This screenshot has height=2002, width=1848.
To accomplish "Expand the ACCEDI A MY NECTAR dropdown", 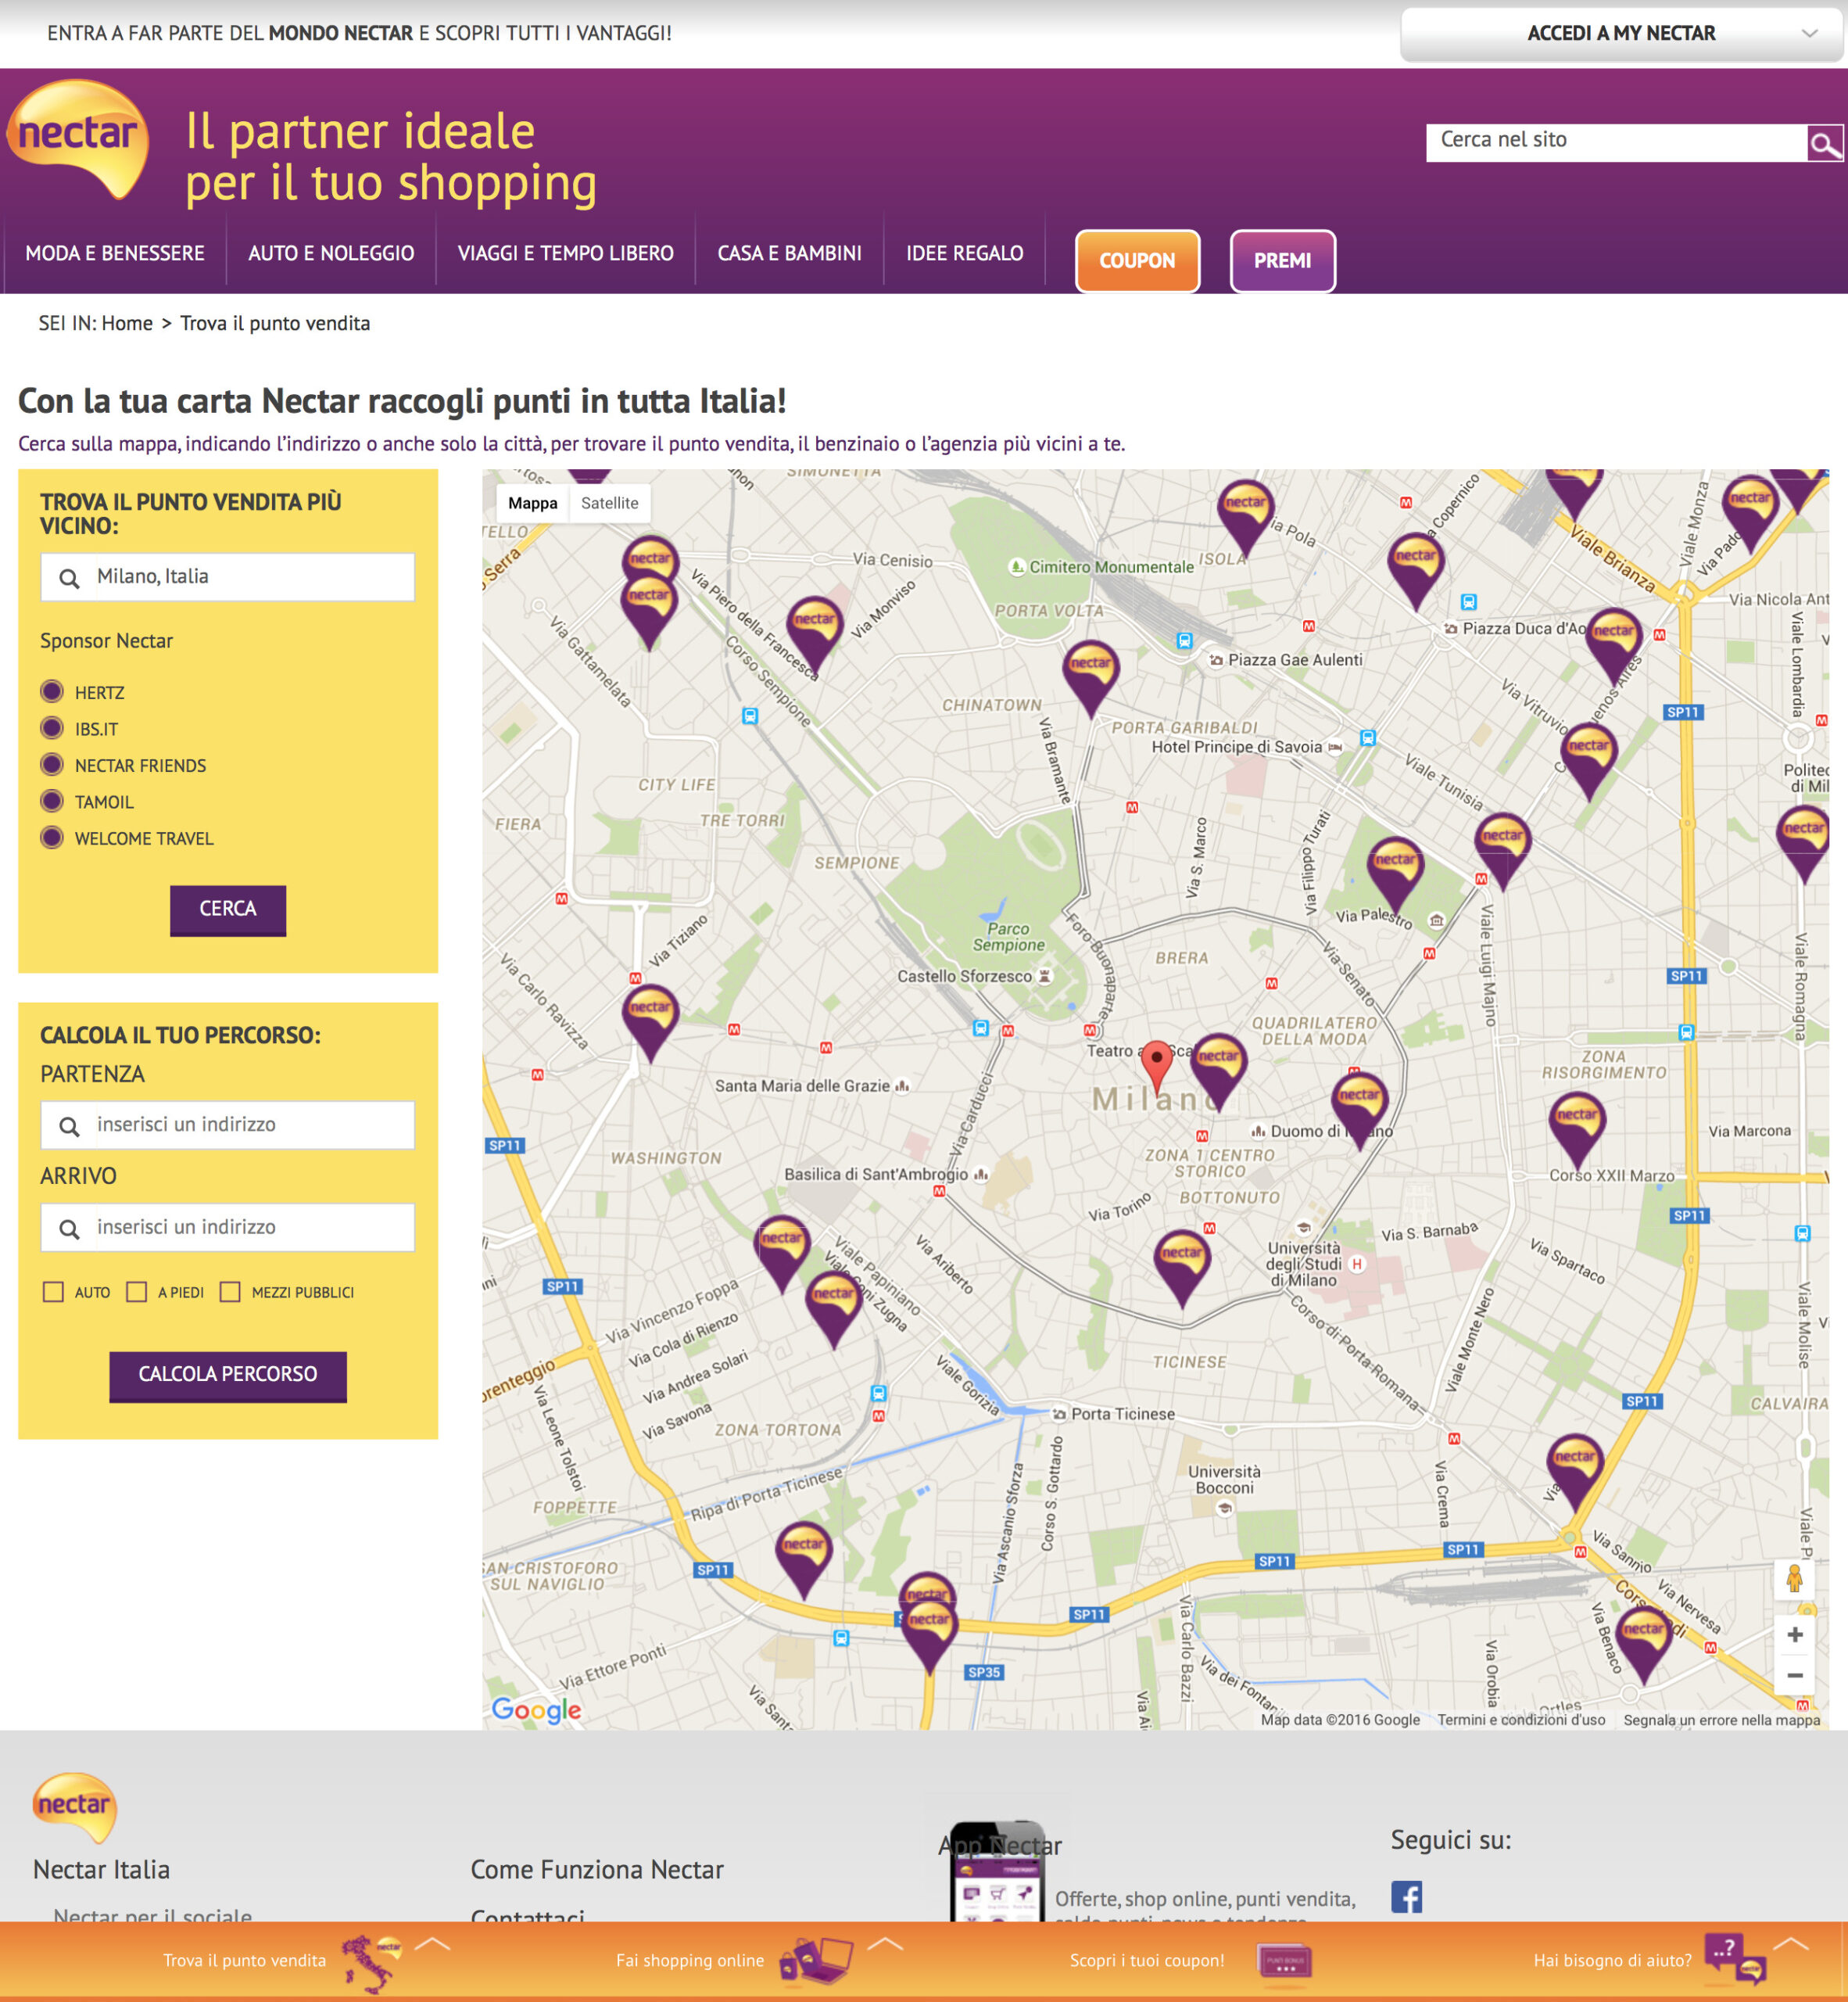I will [1621, 34].
